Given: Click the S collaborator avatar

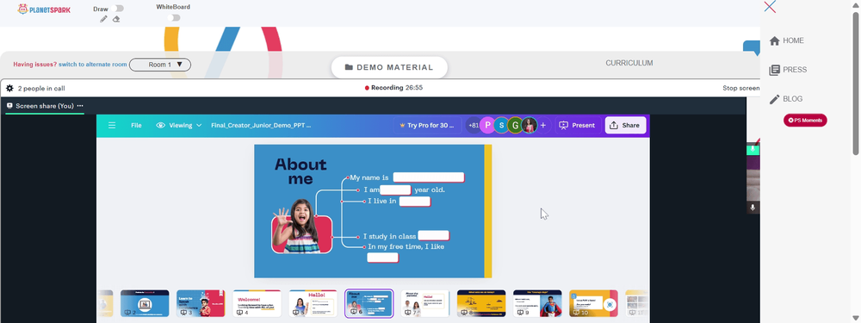Looking at the screenshot, I should coord(501,125).
